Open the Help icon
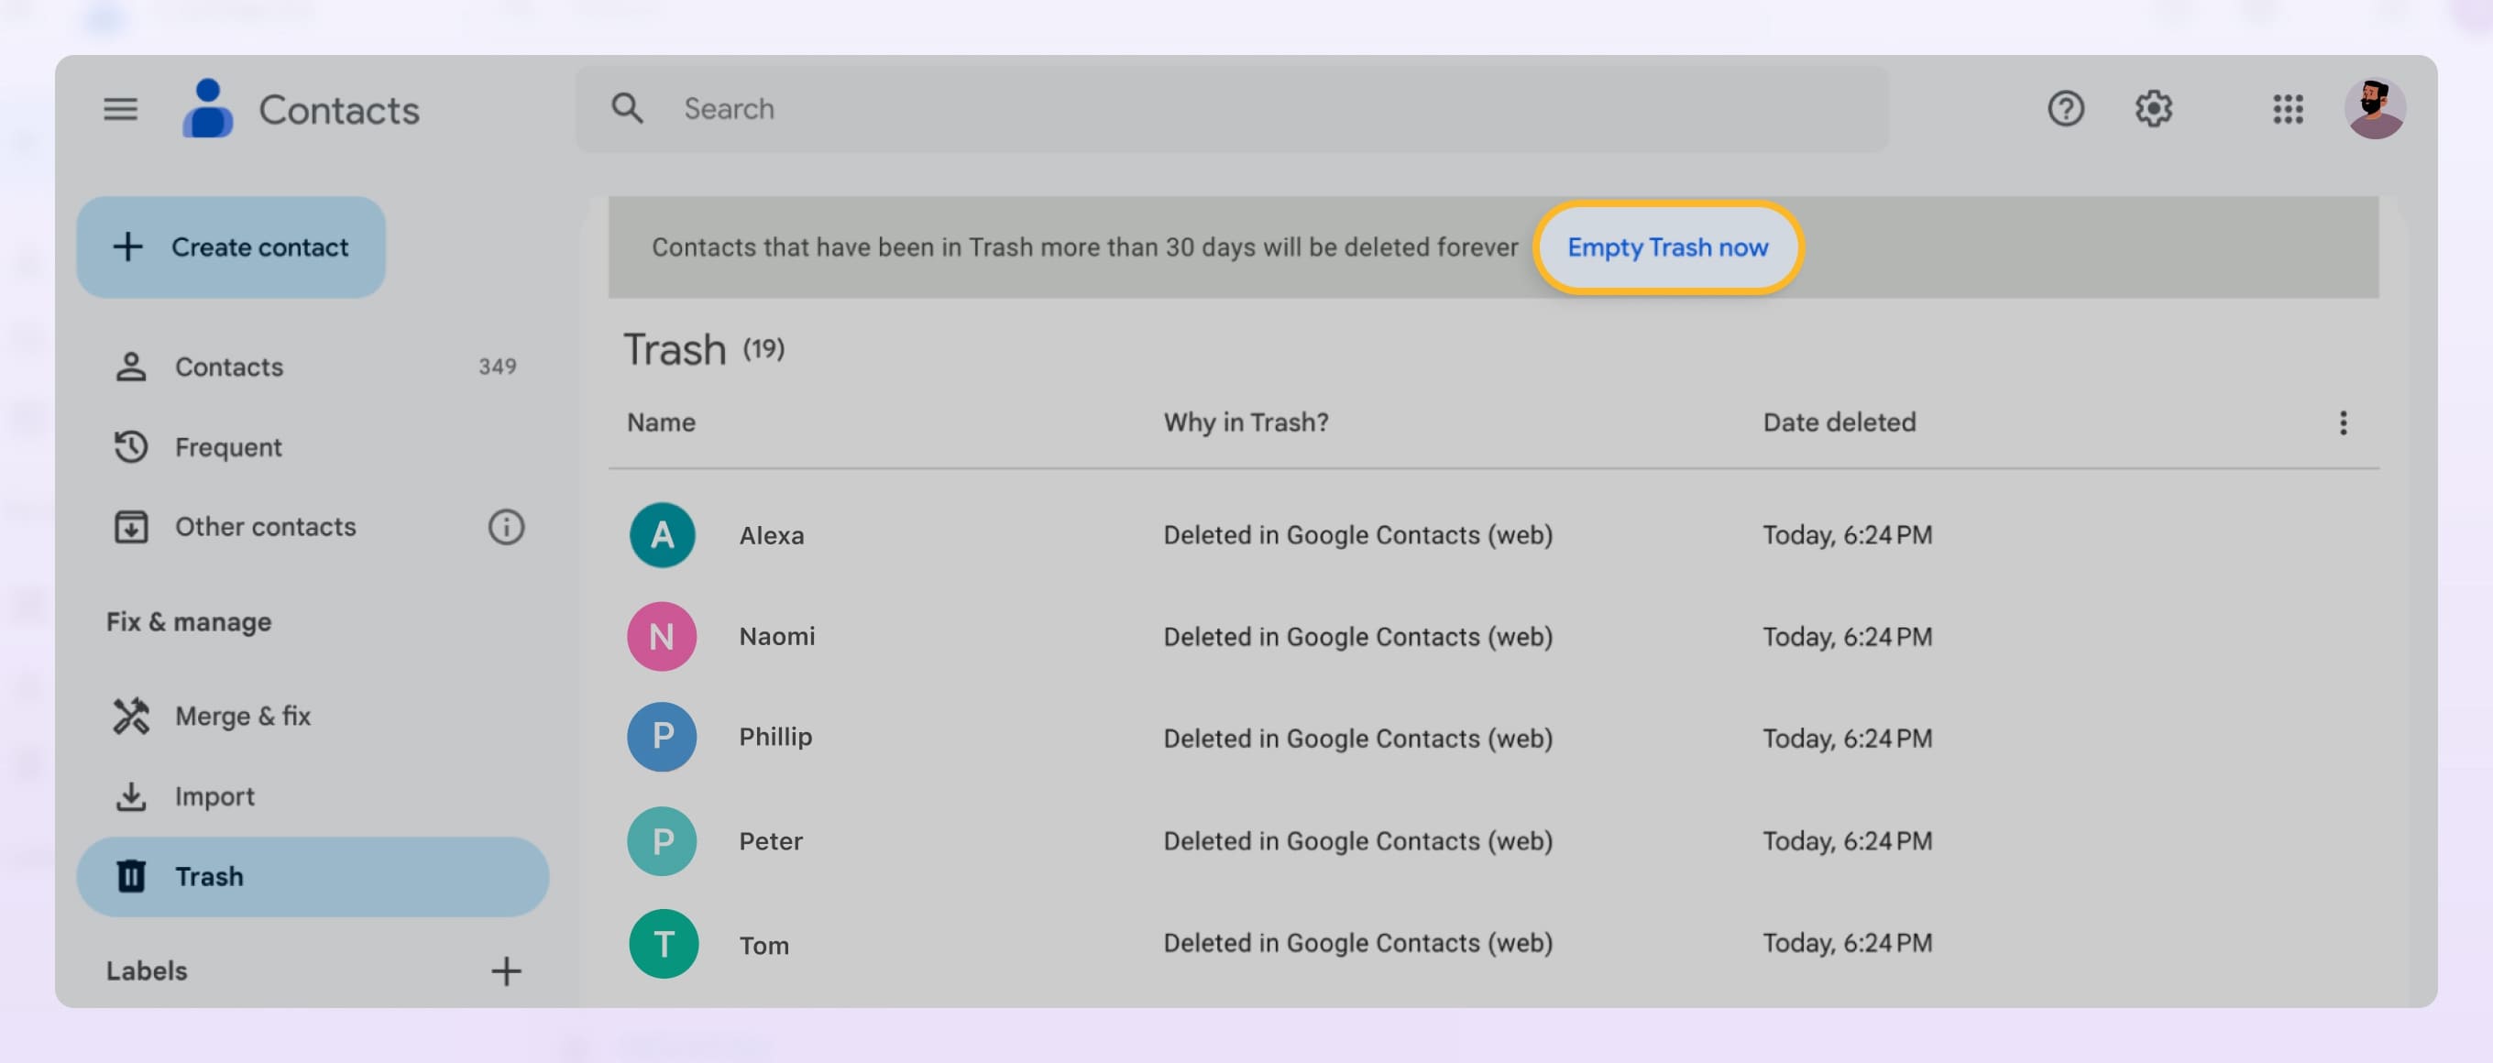 tap(2067, 109)
